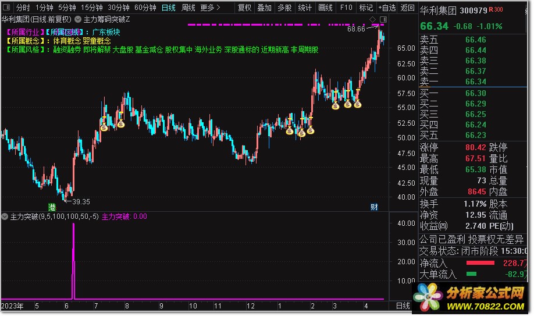
Task: Click 最高 value 67.51
Action: tap(475, 159)
